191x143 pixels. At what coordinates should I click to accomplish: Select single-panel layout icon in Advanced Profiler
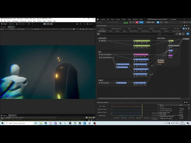coord(184,29)
